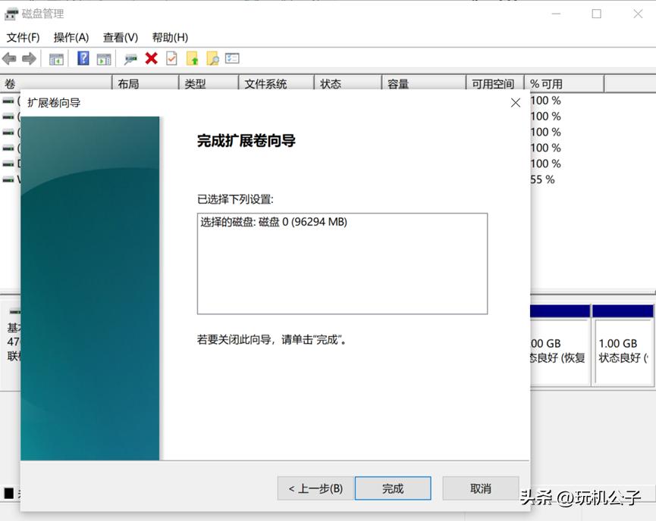
Task: Open the 查看(V) menu
Action: pos(118,37)
